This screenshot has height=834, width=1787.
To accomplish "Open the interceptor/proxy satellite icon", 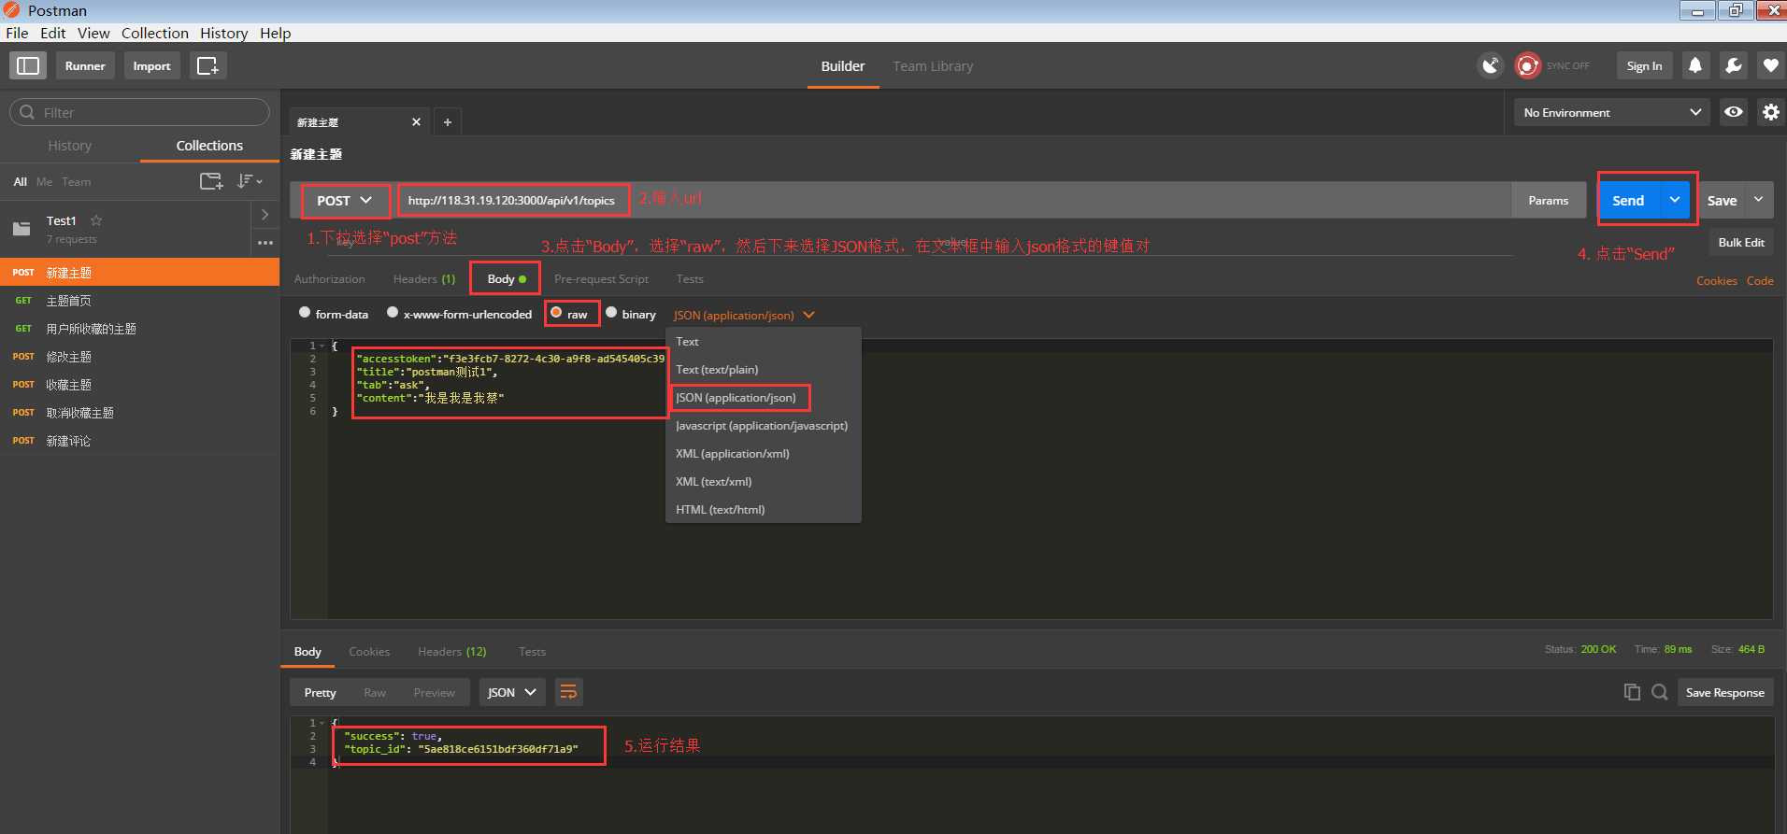I will [1490, 65].
